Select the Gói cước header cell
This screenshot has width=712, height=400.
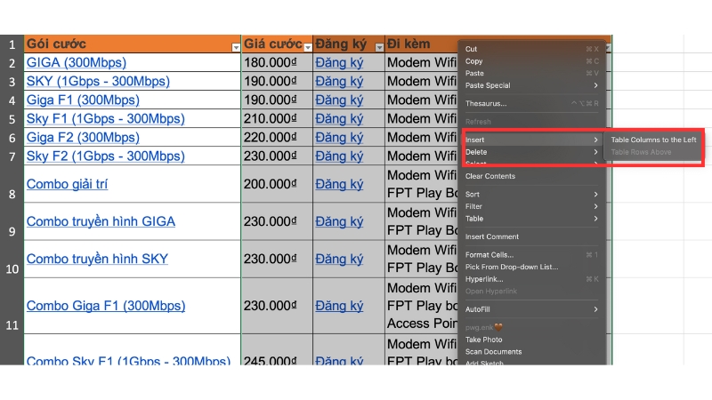133,44
